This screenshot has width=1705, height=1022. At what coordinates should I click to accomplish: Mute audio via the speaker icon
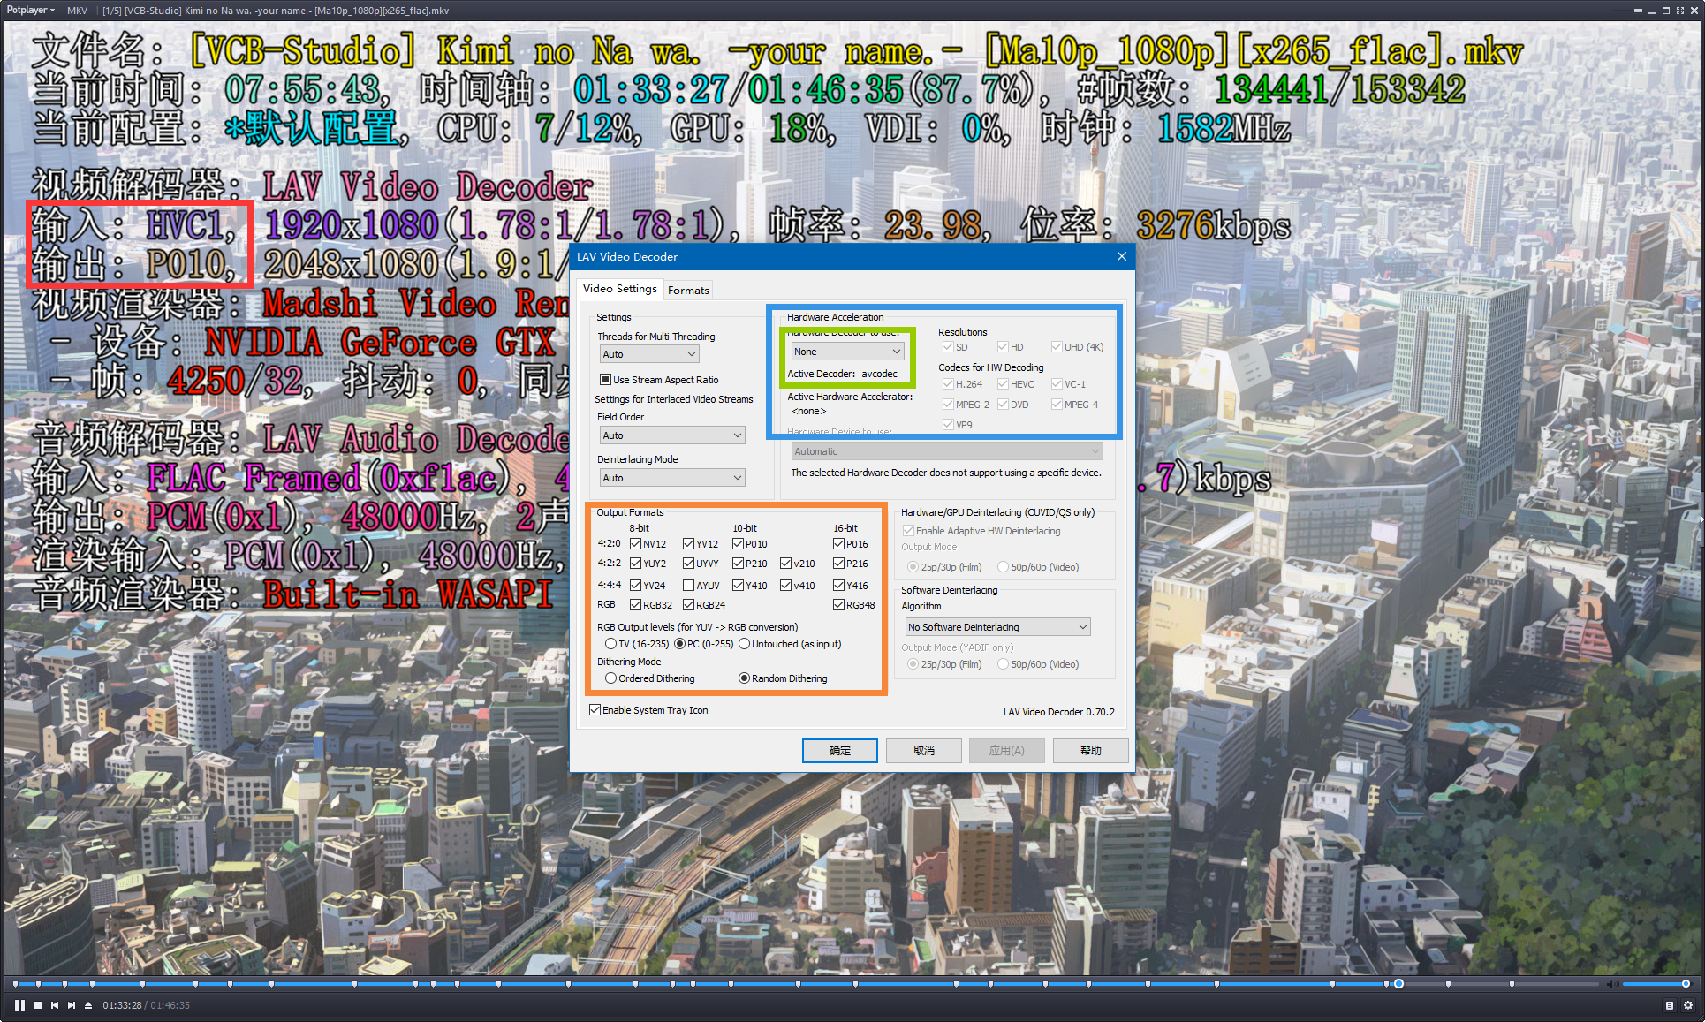click(x=1611, y=984)
